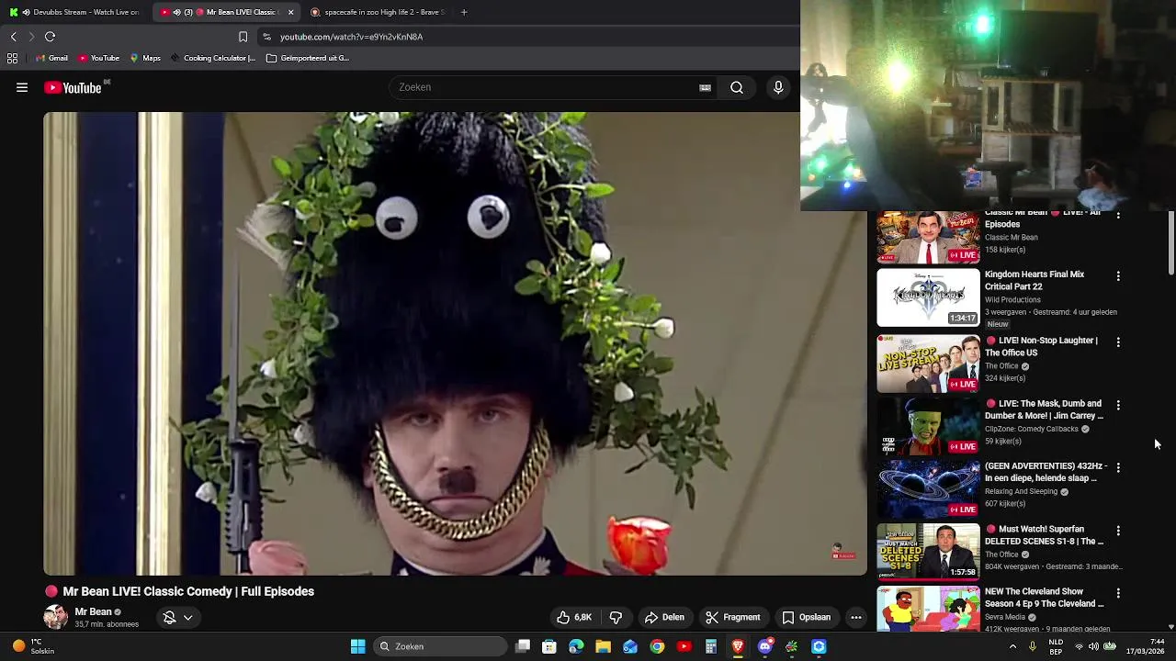Open more actions ellipsis under video

[x=855, y=617]
